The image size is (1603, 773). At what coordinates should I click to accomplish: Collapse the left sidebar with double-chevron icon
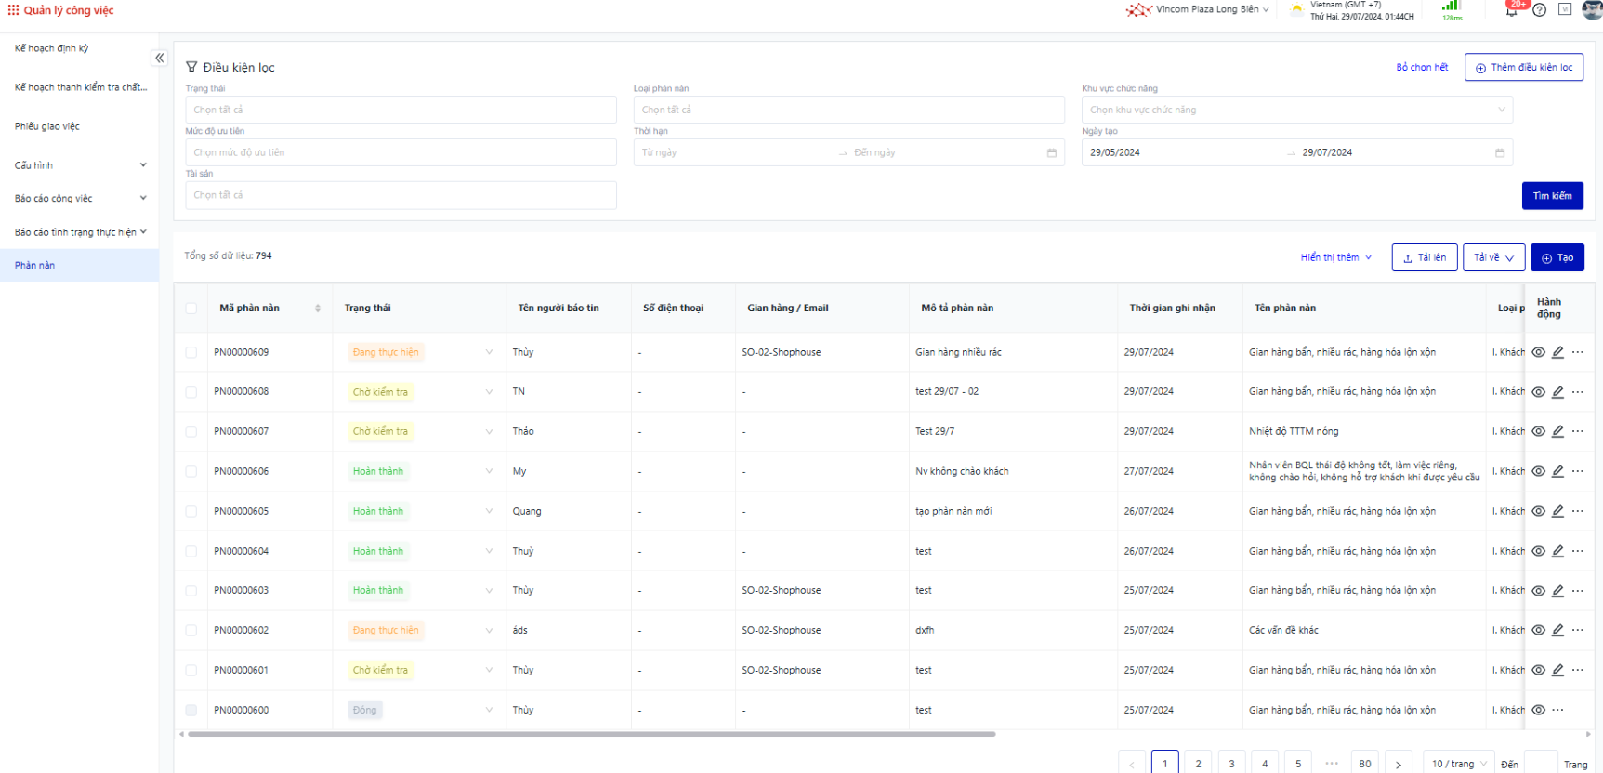click(x=160, y=58)
